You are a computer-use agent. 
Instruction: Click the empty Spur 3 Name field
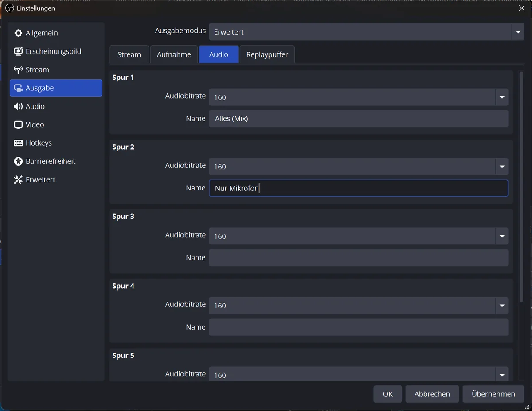click(359, 258)
